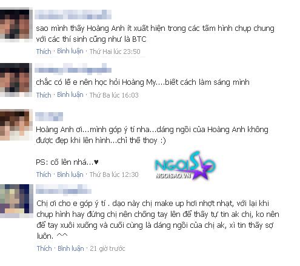Open avatar of the dáng ngồi commenter
This screenshot has width=300, height=266.
pyautogui.click(x=16, y=125)
